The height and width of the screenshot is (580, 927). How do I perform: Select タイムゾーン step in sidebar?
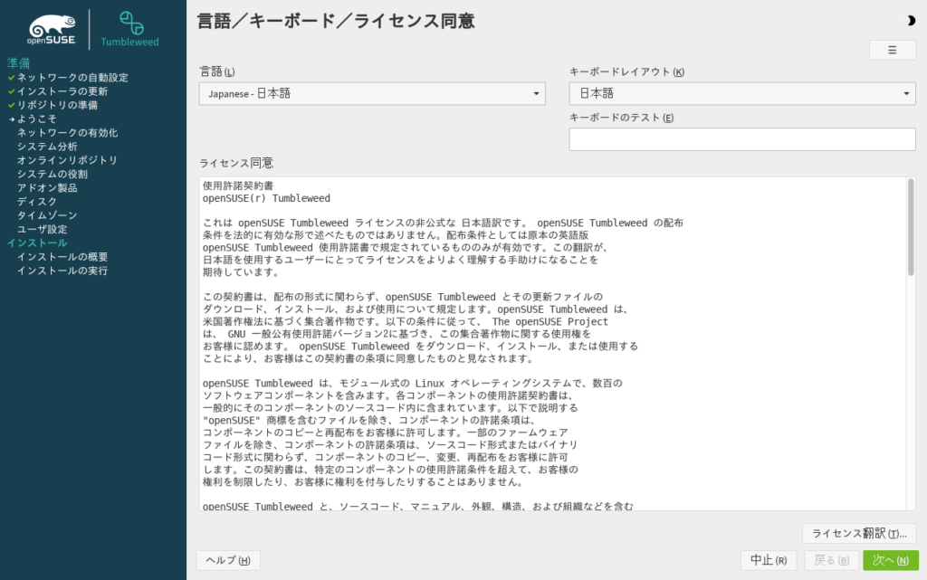pos(47,215)
